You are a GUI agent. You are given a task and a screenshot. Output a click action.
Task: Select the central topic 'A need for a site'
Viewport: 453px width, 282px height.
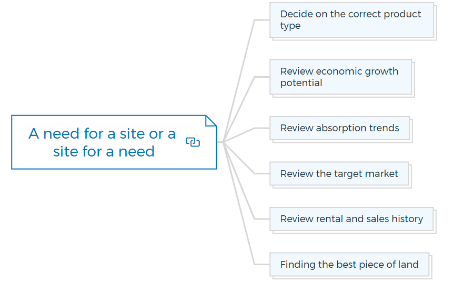[114, 142]
